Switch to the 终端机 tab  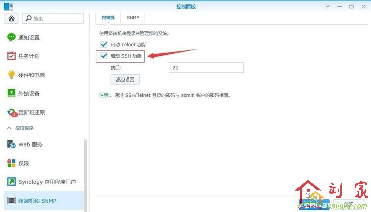tap(108, 17)
